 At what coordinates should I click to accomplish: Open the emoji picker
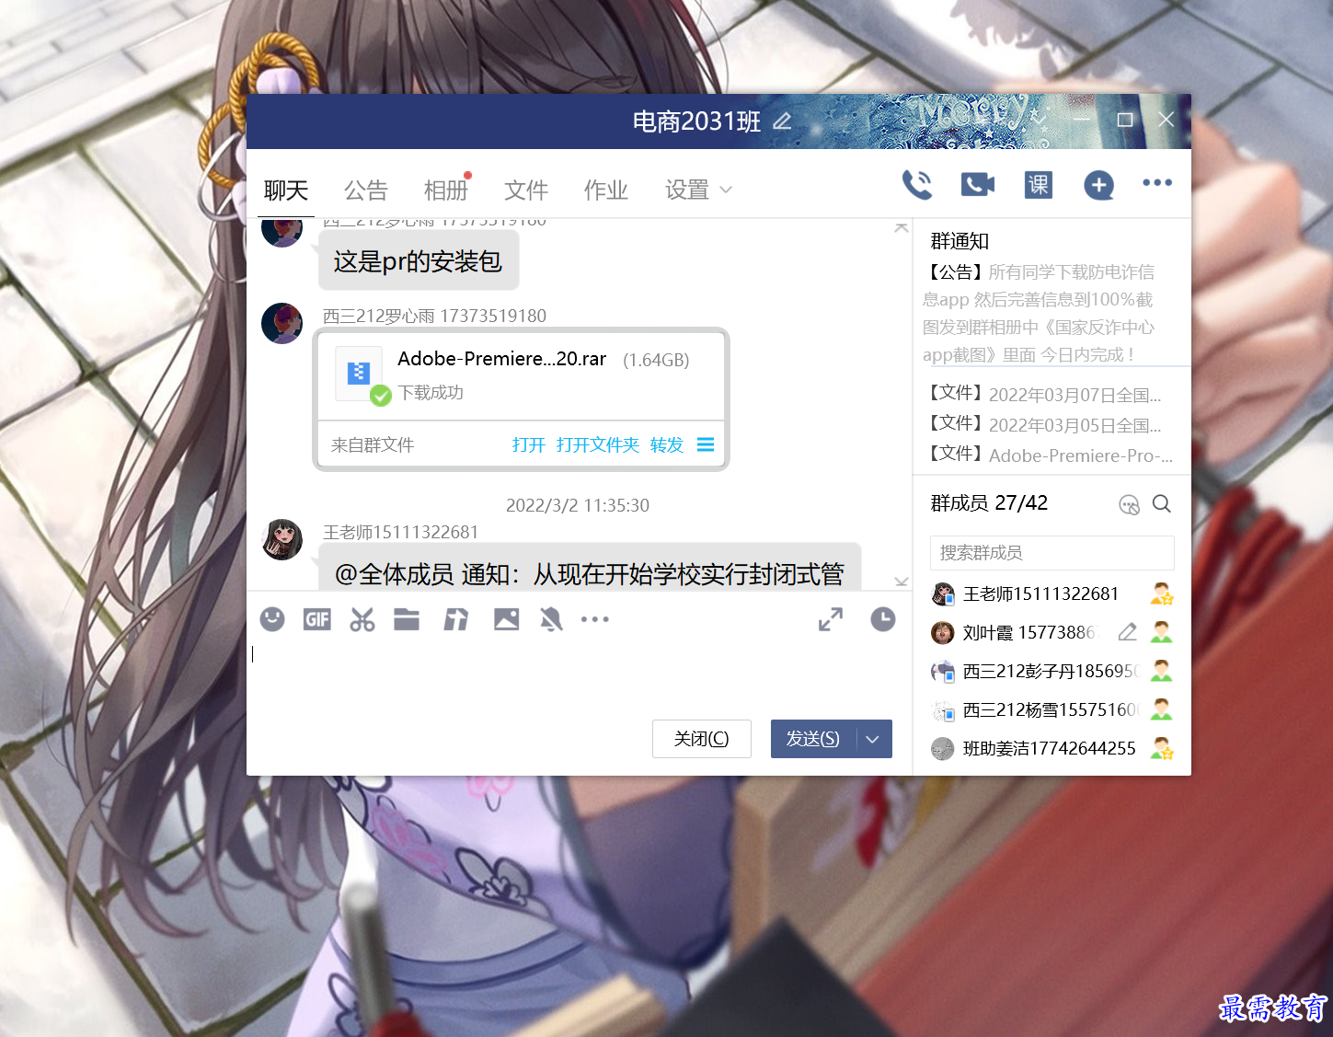point(272,619)
